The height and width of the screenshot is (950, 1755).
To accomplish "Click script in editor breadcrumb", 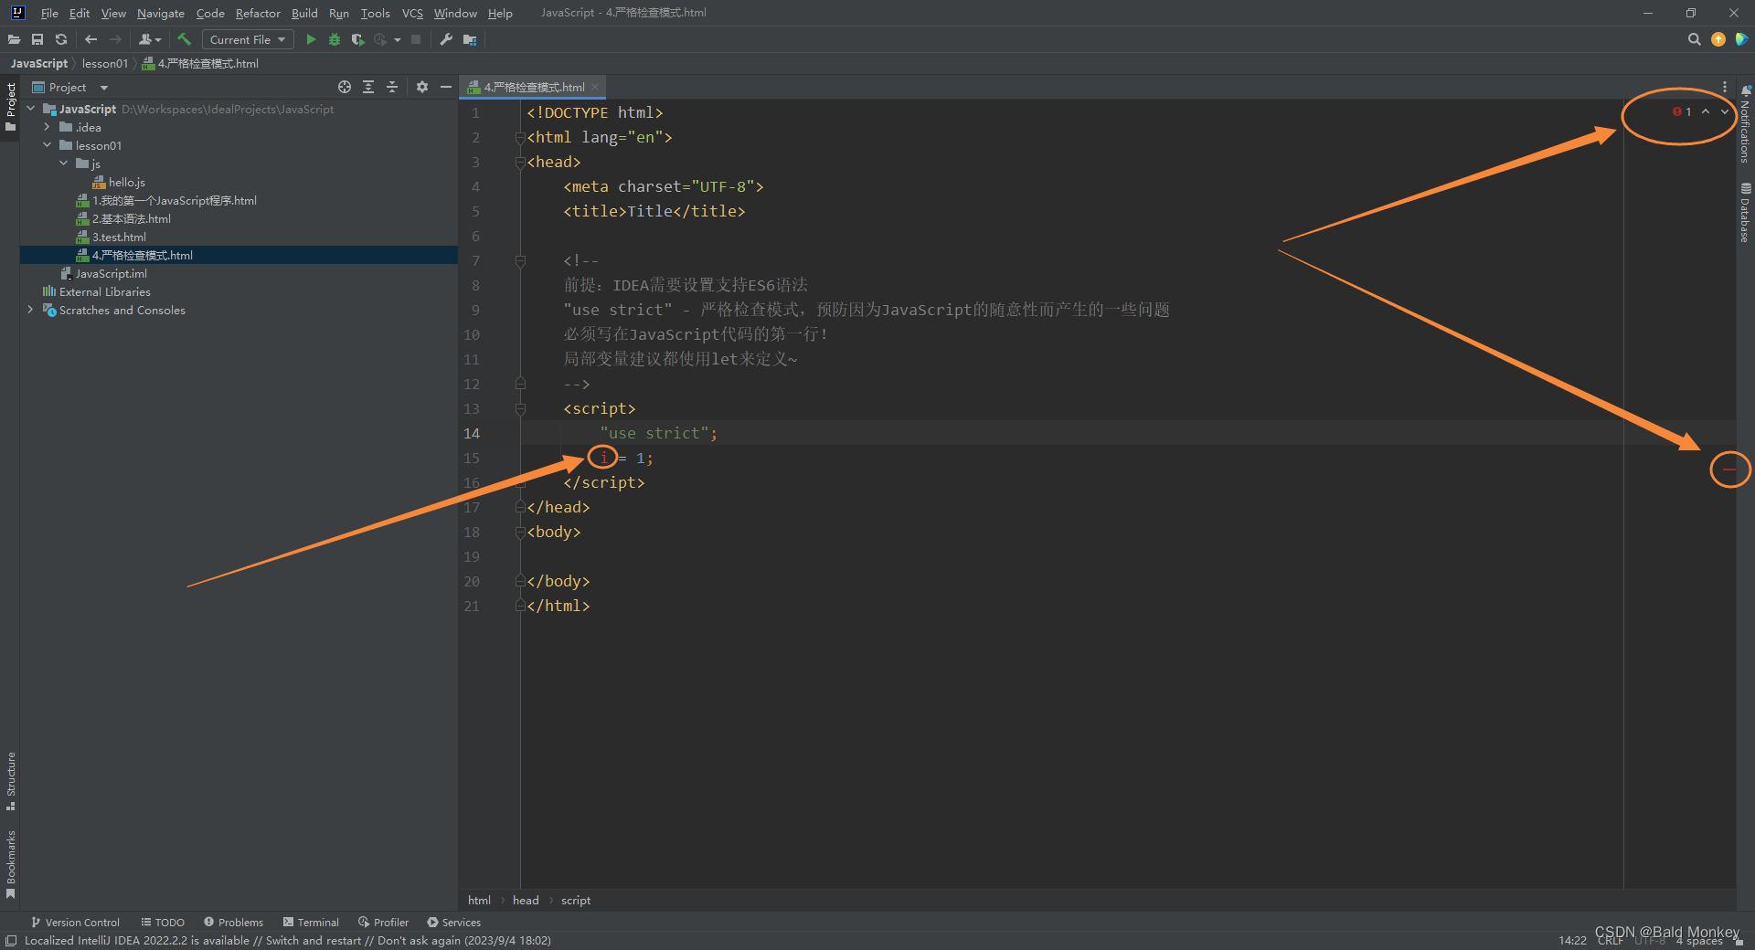I will pos(576,900).
